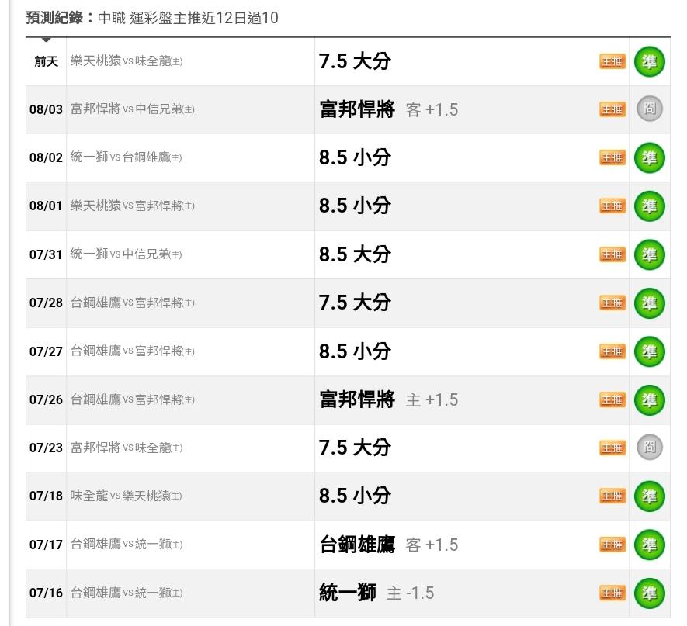Click the 8.5 小分 prediction for 08/02

coord(355,157)
